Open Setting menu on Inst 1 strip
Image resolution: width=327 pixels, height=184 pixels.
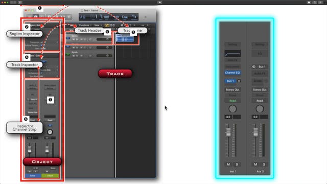coord(232,44)
